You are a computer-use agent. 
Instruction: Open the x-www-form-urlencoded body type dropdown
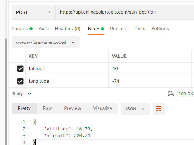click(x=46, y=42)
